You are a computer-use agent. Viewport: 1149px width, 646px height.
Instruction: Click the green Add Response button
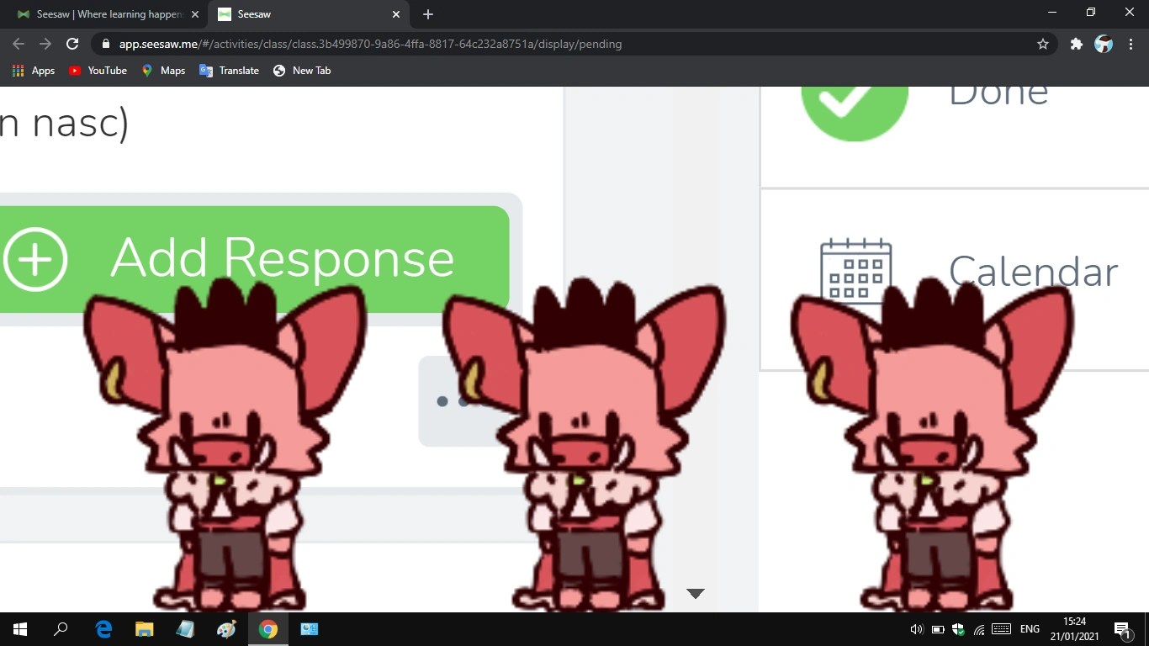[254, 259]
